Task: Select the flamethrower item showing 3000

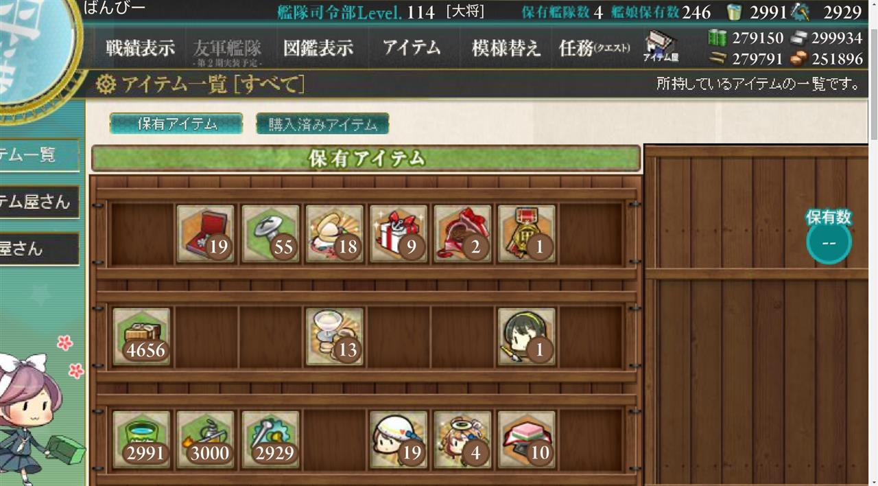Action: [x=206, y=439]
